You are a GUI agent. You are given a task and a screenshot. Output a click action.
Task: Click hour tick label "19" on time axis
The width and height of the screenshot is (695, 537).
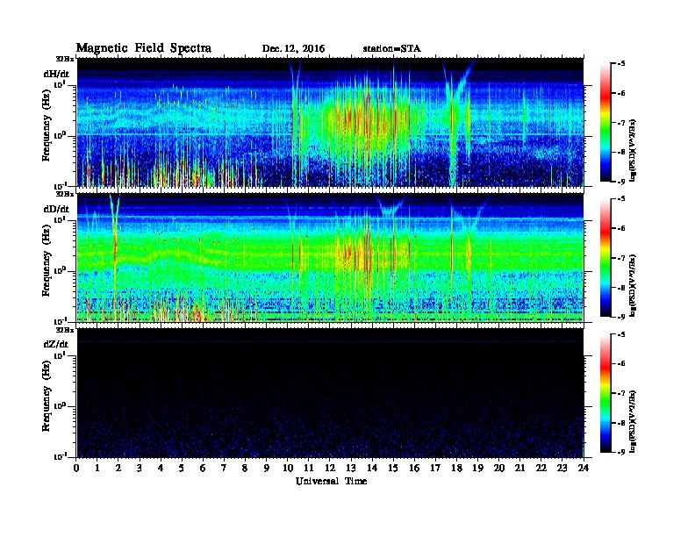[477, 468]
